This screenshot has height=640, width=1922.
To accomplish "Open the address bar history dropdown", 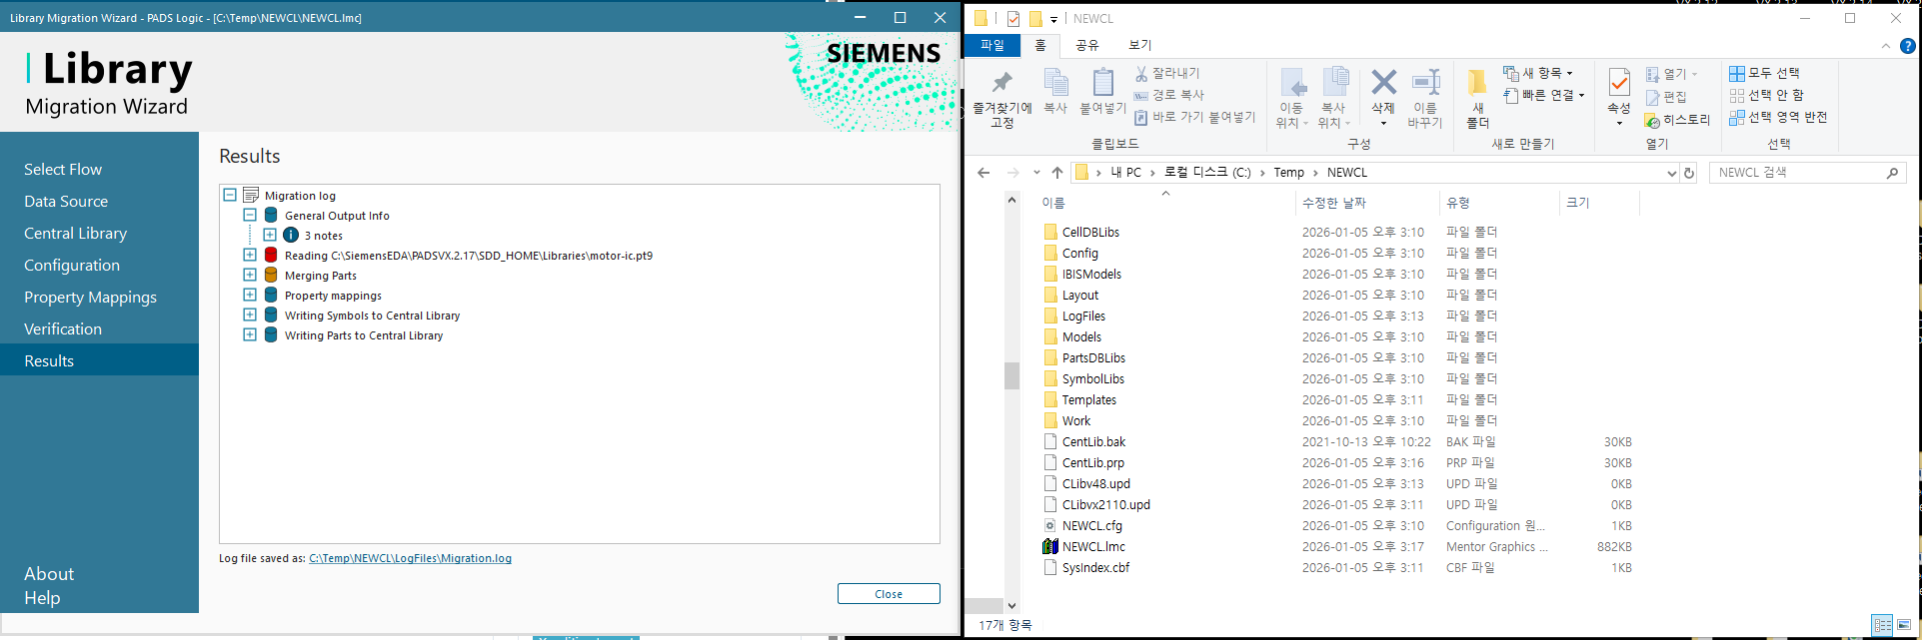I will click(1671, 174).
